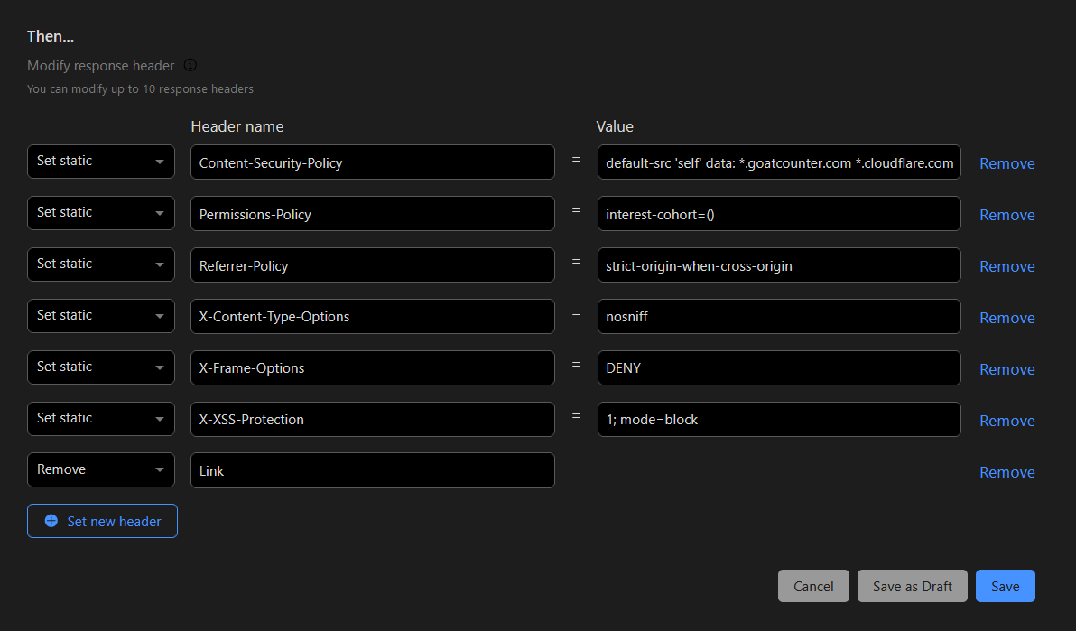This screenshot has height=631, width=1076.
Task: Click the info icon beside Modify response header
Action: tap(190, 65)
